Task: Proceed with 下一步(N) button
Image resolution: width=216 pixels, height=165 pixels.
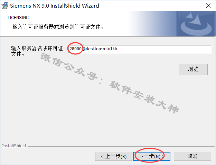Action: pyautogui.click(x=152, y=156)
